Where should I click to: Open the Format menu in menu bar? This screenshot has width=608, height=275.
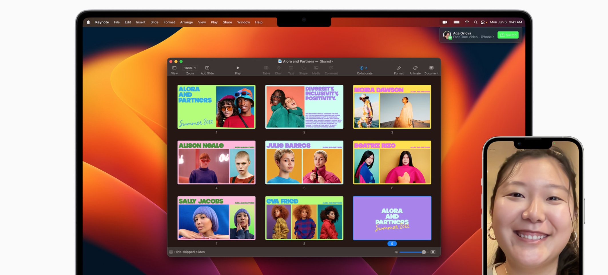click(x=169, y=22)
